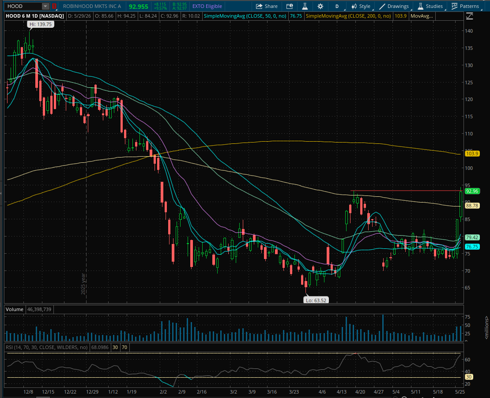490x398 pixels.
Task: Click the 68.0986 RSI value
Action: click(x=100, y=347)
